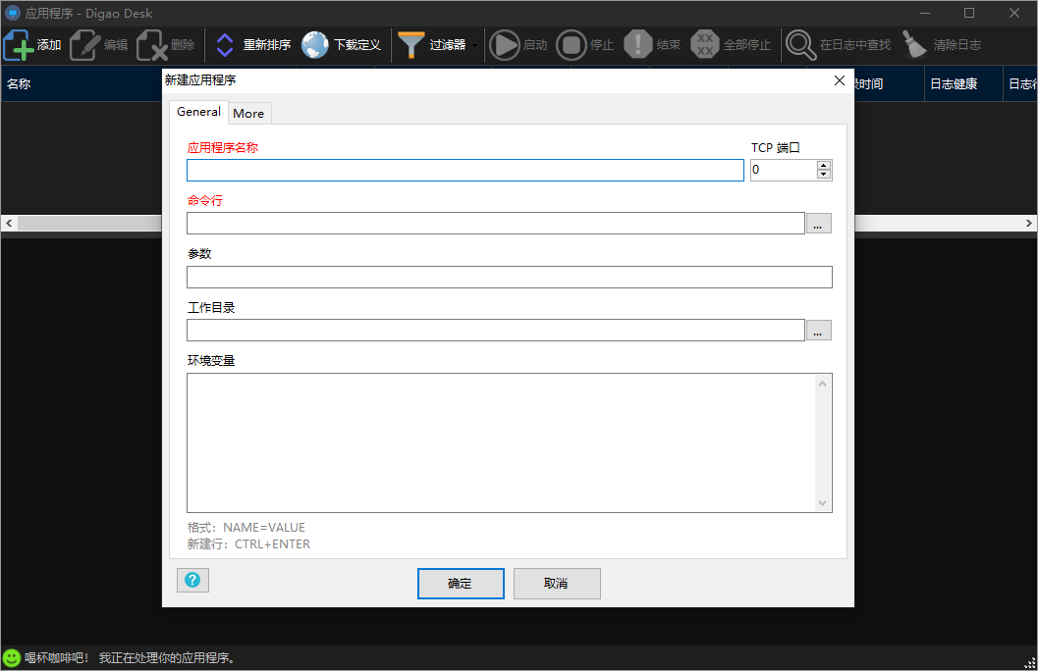Click the Stop All (全部停止) icon
This screenshot has width=1038, height=671.
tap(705, 45)
